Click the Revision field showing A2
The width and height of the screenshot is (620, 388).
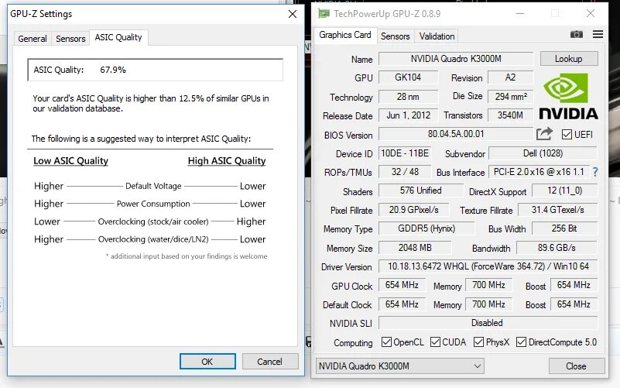pos(510,77)
